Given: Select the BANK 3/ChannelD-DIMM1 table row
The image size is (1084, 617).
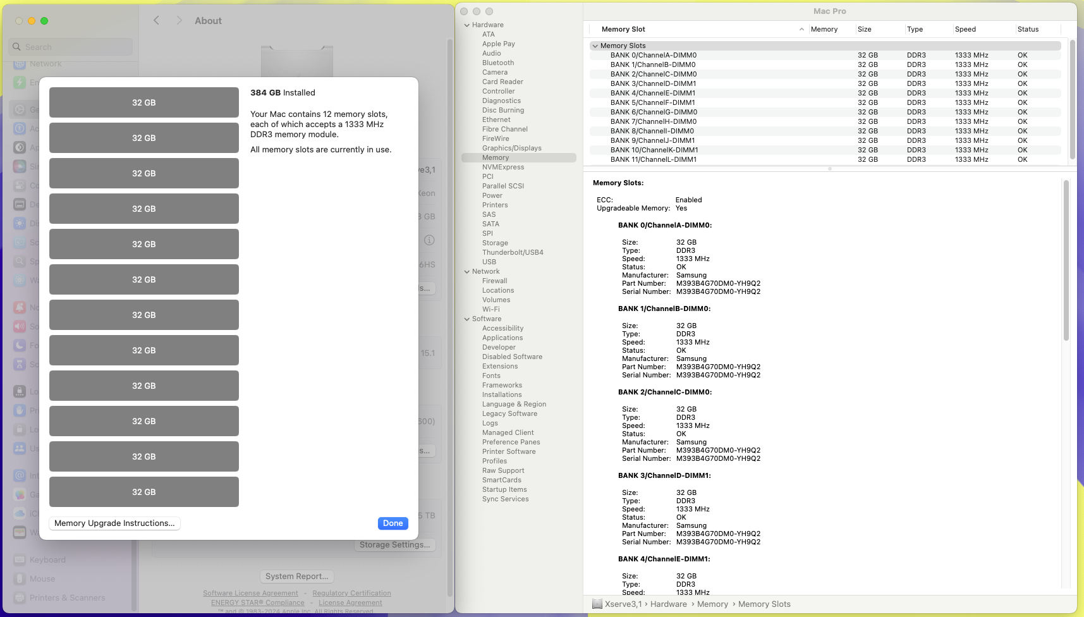Looking at the screenshot, I should point(825,83).
